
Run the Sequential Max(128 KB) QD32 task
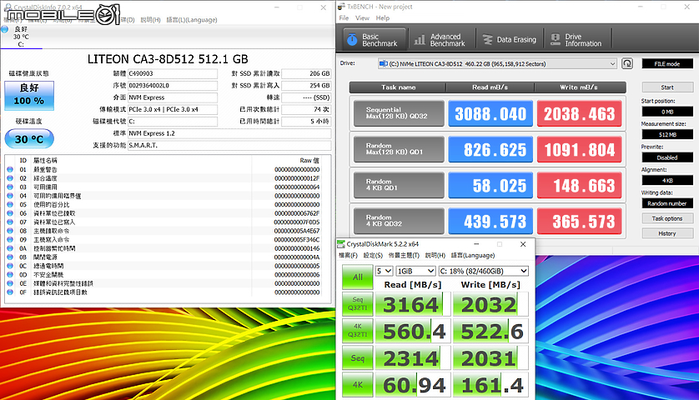399,113
